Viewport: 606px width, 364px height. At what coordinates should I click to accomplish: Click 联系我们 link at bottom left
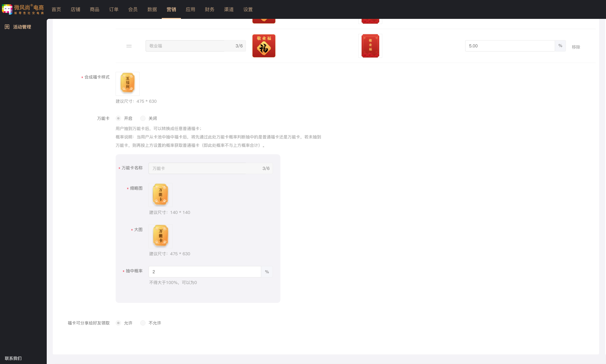point(13,358)
